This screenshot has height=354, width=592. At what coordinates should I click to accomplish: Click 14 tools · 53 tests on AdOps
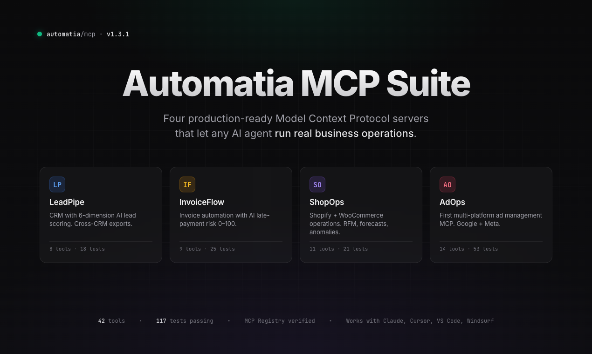tap(468, 249)
